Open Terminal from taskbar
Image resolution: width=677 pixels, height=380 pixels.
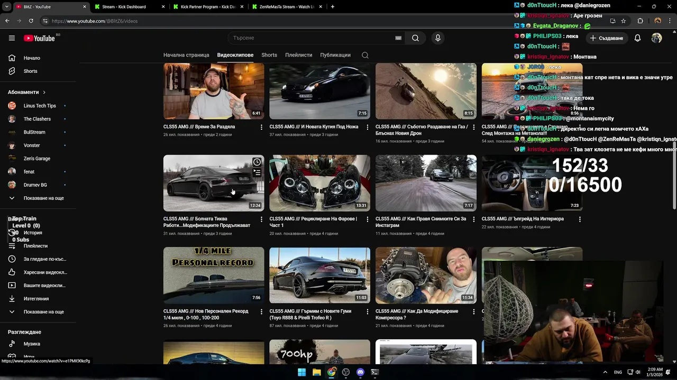[x=375, y=372]
